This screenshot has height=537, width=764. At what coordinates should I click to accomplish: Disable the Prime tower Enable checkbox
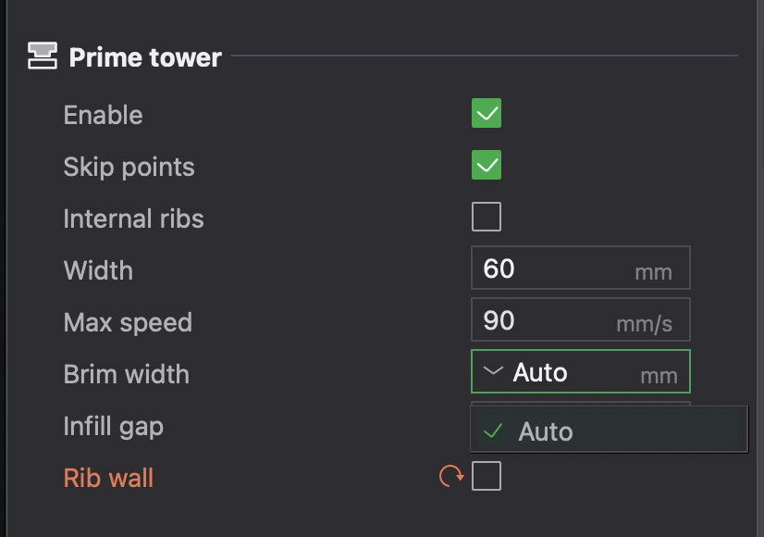pos(487,113)
